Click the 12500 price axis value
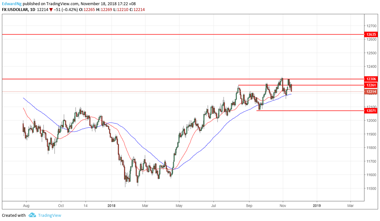Viewport: 380px width, 221px height. [371, 53]
